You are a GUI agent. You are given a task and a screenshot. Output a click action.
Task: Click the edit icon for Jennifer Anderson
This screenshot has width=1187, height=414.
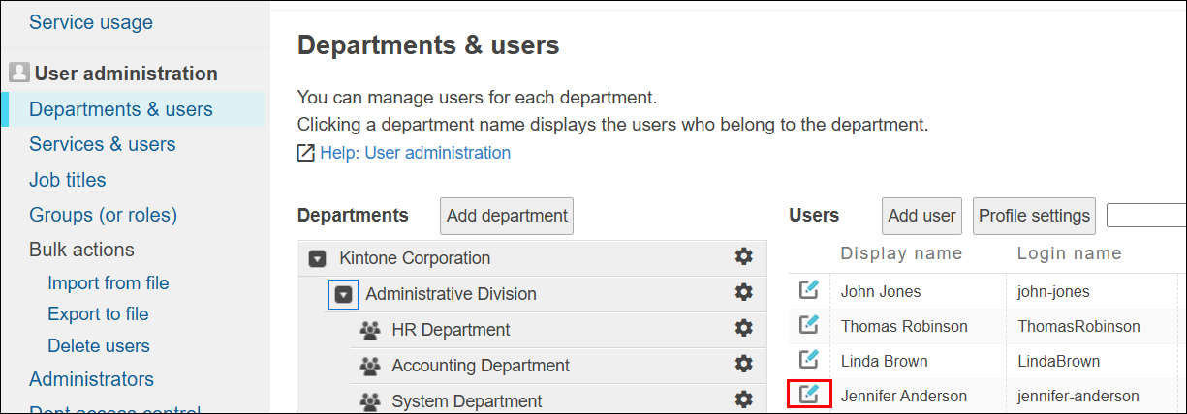coord(809,395)
